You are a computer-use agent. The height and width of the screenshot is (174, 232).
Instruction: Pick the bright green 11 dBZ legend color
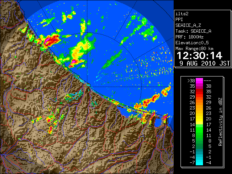[199, 130]
